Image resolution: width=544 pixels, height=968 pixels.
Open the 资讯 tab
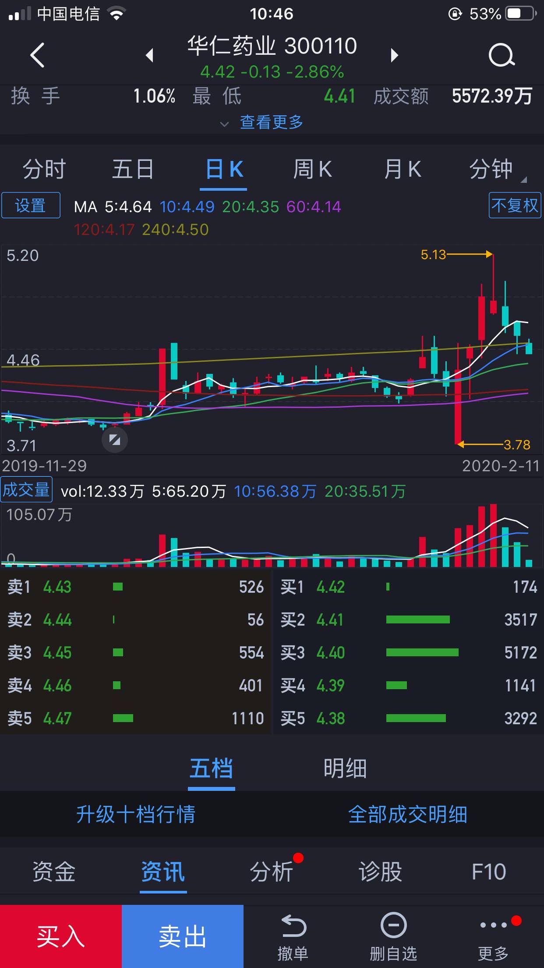click(x=163, y=872)
